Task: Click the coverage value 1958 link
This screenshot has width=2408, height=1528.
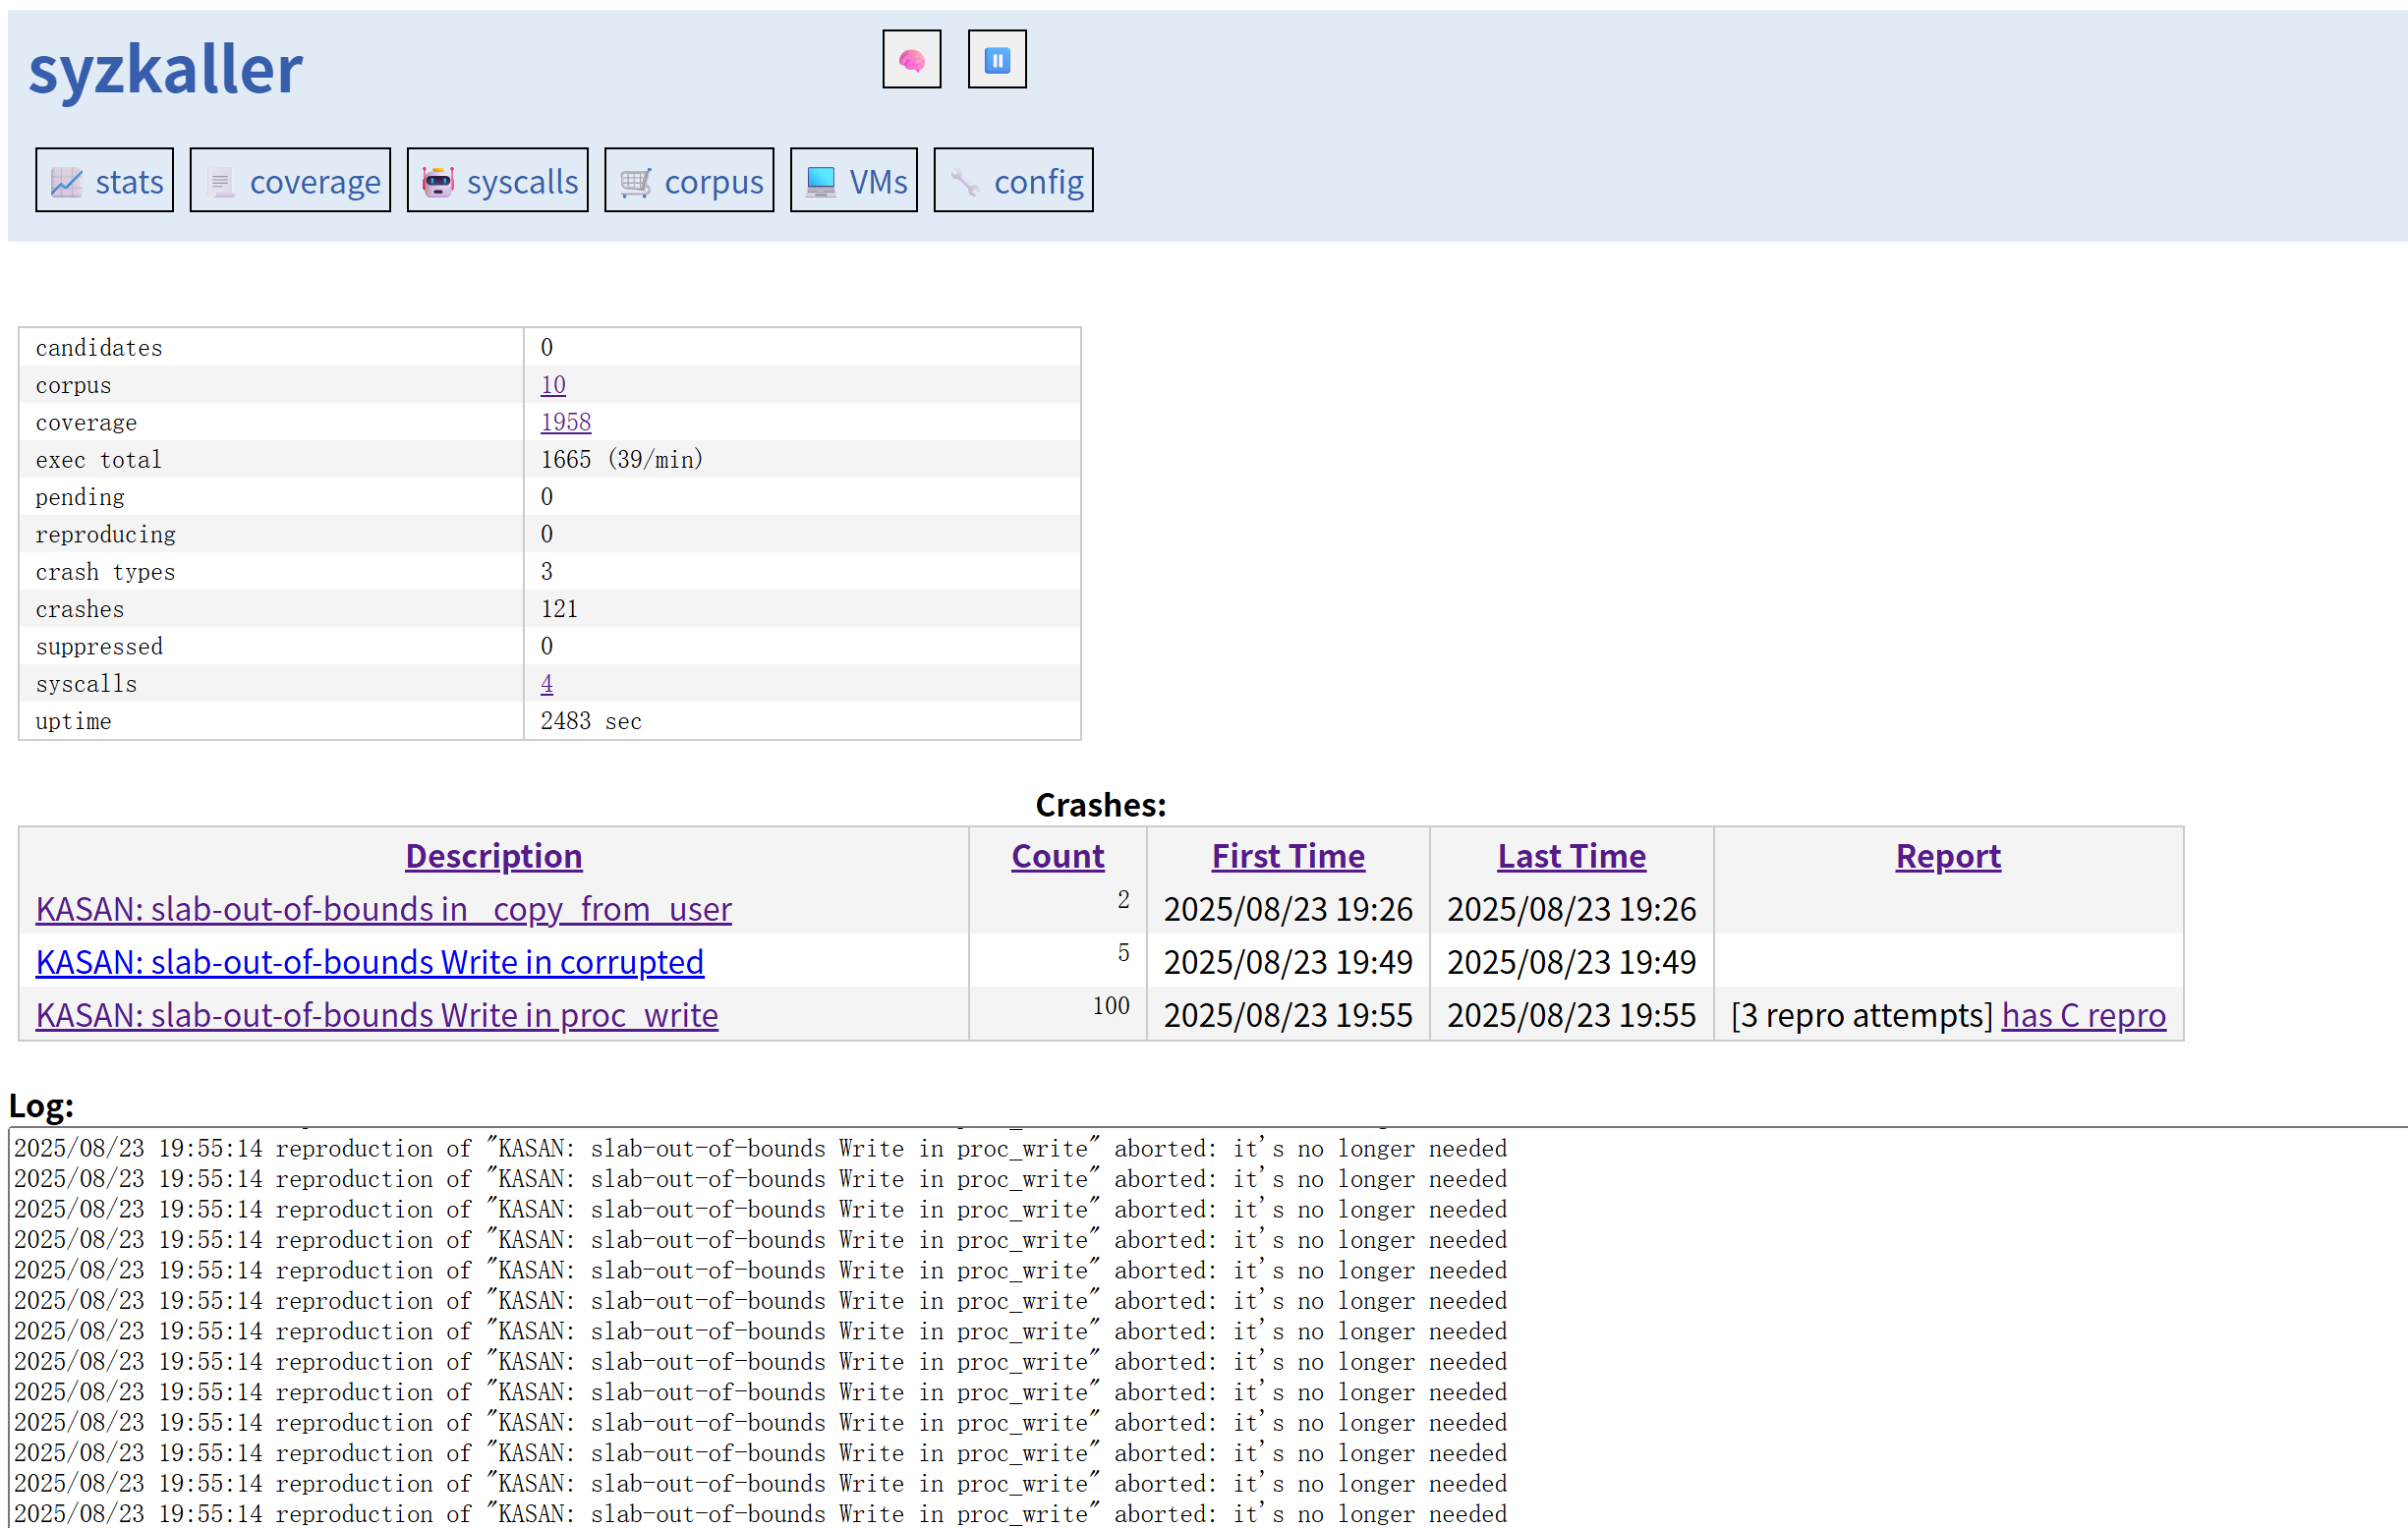Action: [566, 422]
